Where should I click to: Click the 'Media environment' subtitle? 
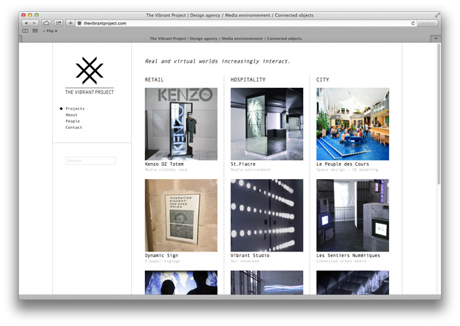[250, 170]
